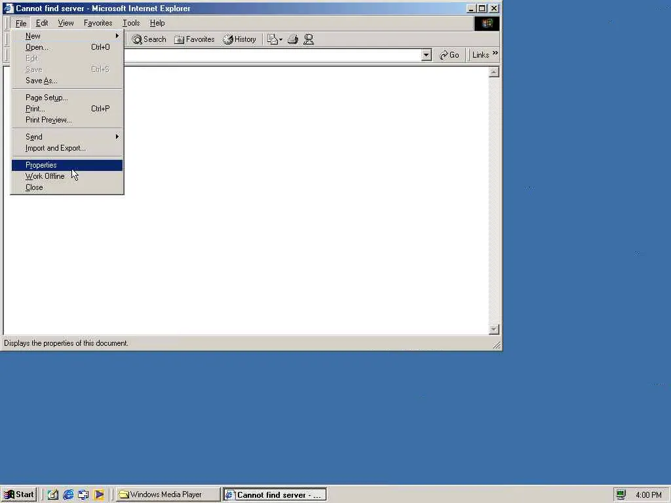Click Cannot find server taskbar button
This screenshot has width=671, height=503.
(275, 494)
